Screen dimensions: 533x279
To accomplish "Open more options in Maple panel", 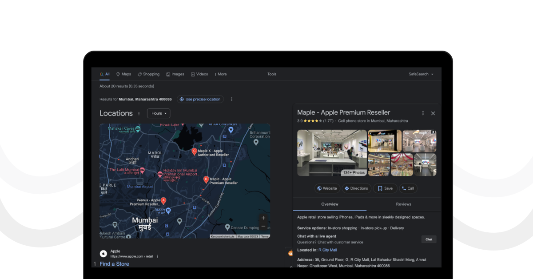I will point(423,113).
